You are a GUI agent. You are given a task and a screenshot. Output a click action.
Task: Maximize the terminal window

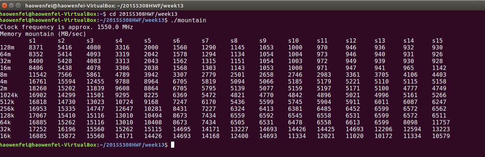[18, 5]
